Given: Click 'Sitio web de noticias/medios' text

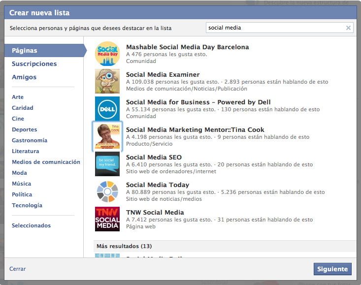Looking at the screenshot, I should coord(164,199).
